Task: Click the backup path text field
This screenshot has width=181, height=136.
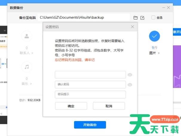Action: (x=84, y=17)
